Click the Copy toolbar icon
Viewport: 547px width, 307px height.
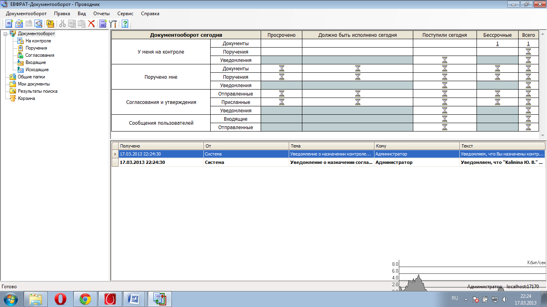tap(72, 24)
